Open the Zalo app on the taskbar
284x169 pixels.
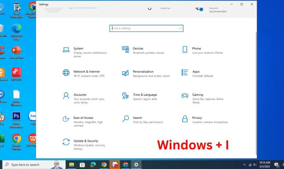115,165
